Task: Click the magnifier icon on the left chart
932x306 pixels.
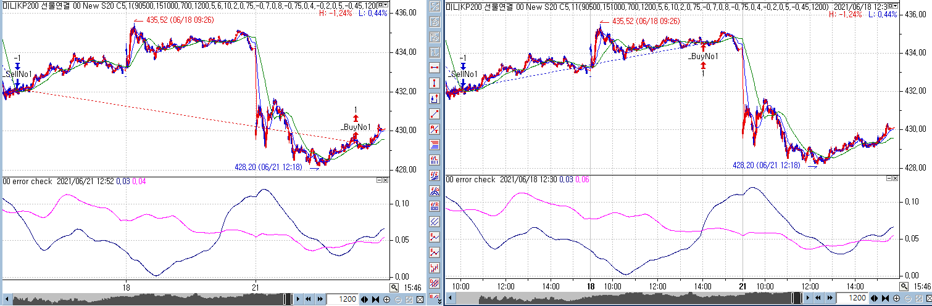Action: pos(394,287)
